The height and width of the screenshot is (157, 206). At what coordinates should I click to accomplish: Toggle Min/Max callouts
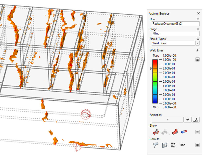pyautogui.click(x=173, y=145)
